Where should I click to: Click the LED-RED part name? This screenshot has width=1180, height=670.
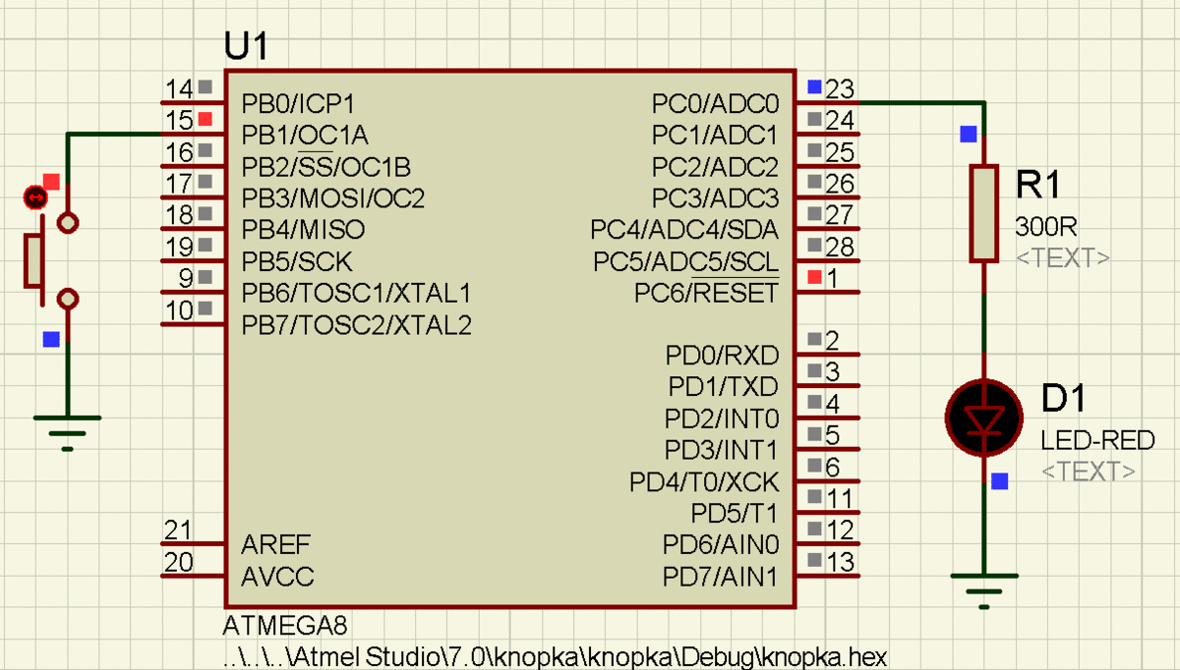point(1098,440)
